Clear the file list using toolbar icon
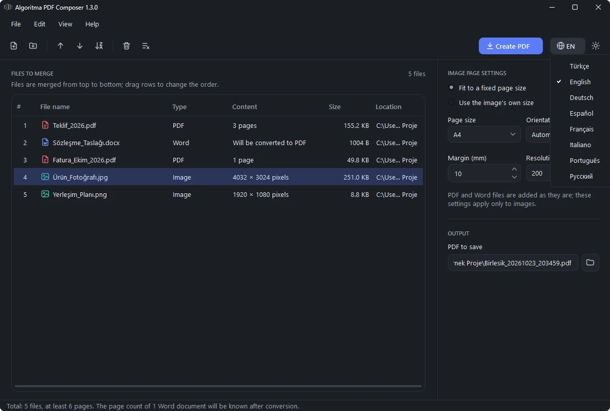Image resolution: width=610 pixels, height=411 pixels. coord(146,46)
